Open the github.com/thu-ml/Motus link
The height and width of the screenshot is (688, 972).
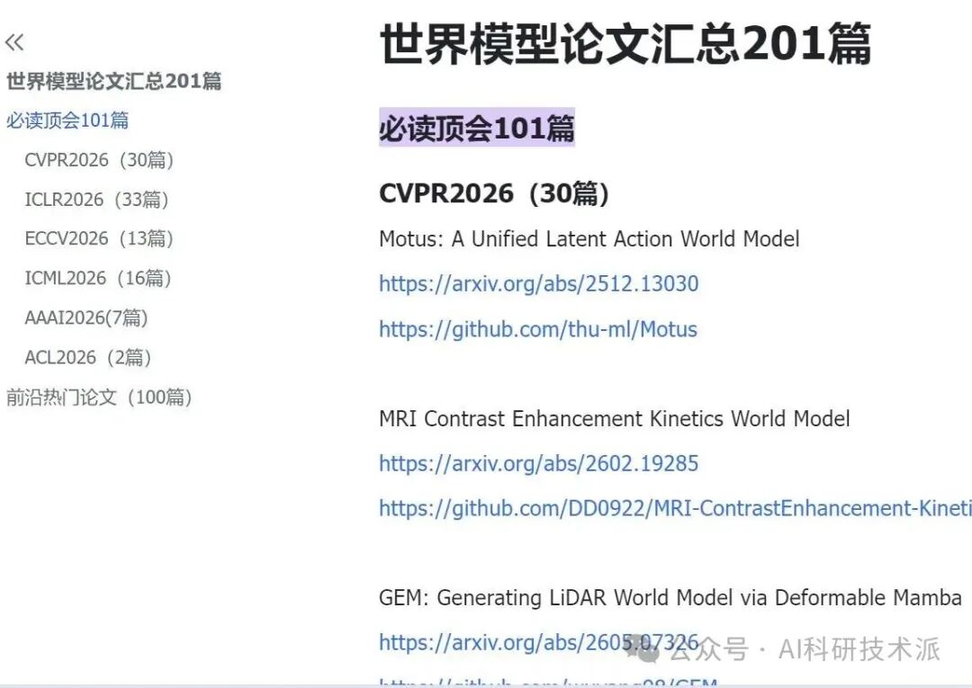pyautogui.click(x=538, y=329)
